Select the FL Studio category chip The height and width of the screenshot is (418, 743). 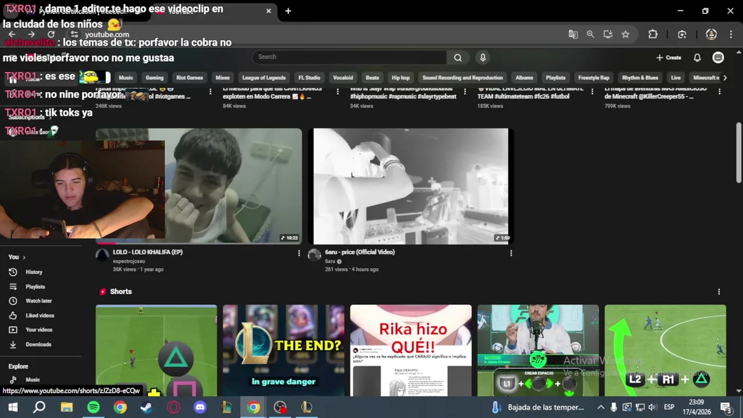tap(309, 78)
